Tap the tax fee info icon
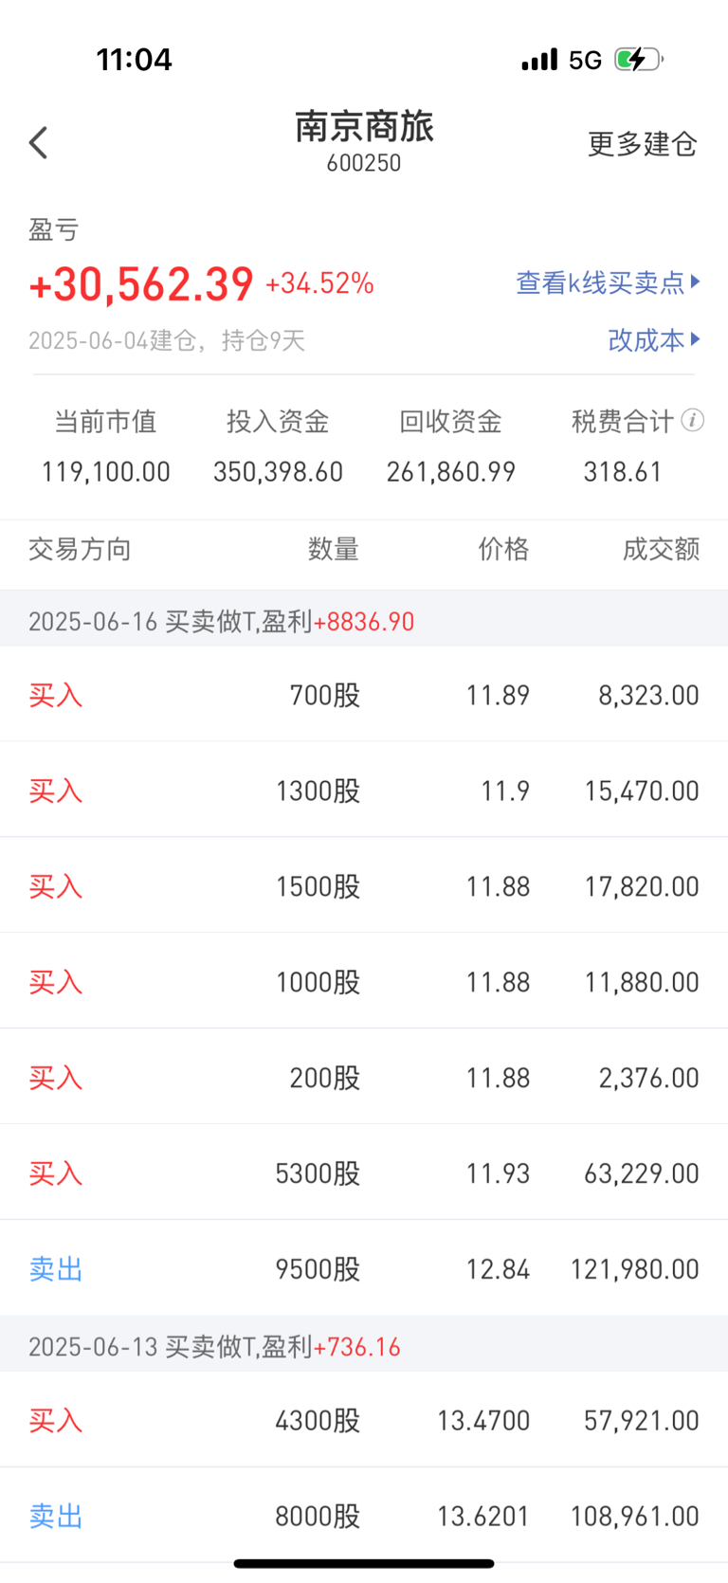This screenshot has height=1583, width=728. [x=693, y=420]
